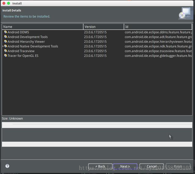
Task: Go to the previous page with Back
Action: 100,166
